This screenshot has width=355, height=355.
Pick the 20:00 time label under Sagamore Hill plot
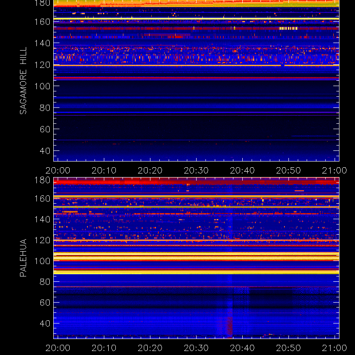click(x=58, y=170)
